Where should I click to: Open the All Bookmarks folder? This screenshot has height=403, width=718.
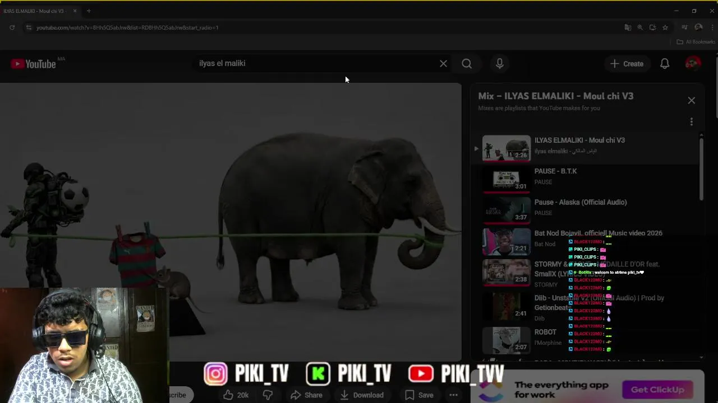tap(696, 42)
